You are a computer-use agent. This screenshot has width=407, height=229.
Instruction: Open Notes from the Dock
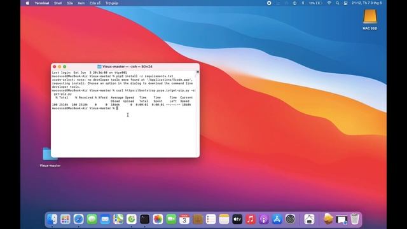pyautogui.click(x=224, y=219)
